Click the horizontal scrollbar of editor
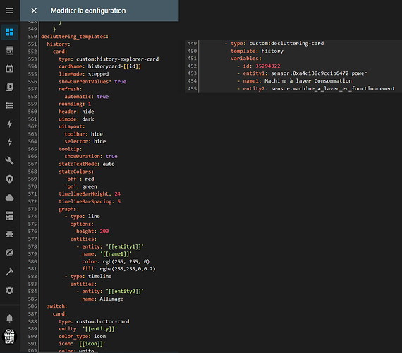The height and width of the screenshot is (353, 402). [68, 352]
